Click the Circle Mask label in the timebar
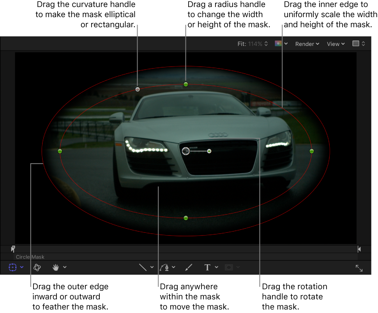This screenshot has height=313, width=378. [30, 257]
